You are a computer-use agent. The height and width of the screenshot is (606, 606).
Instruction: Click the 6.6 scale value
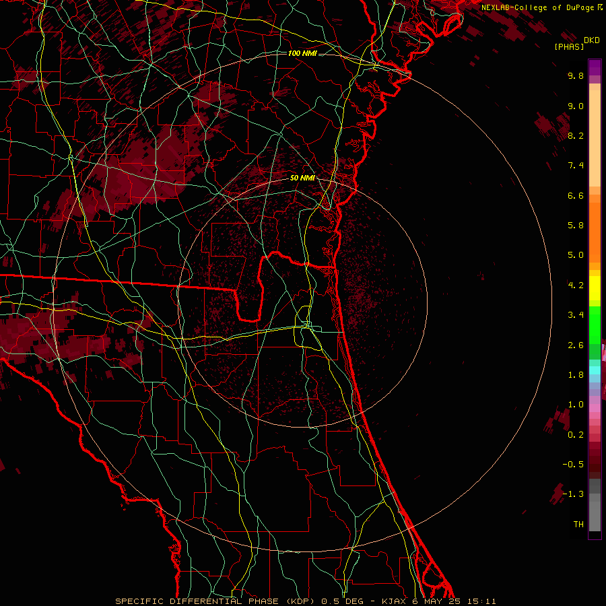[x=576, y=195]
